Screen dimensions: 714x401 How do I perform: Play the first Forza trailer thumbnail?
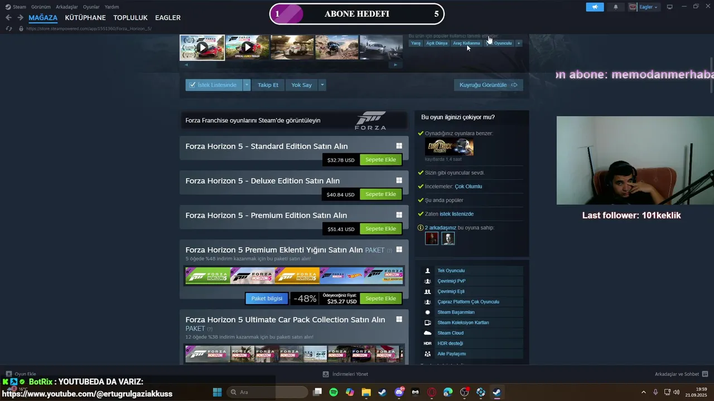click(202, 47)
